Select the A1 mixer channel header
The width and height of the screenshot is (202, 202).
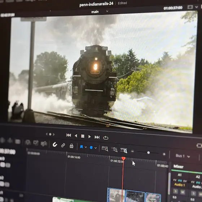pyautogui.click(x=180, y=175)
